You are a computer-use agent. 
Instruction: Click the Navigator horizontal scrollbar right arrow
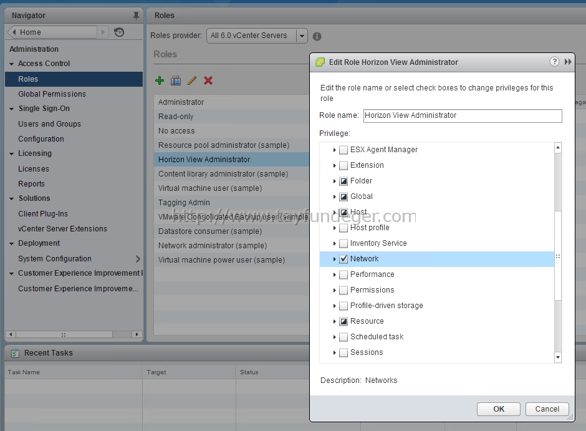(x=137, y=334)
